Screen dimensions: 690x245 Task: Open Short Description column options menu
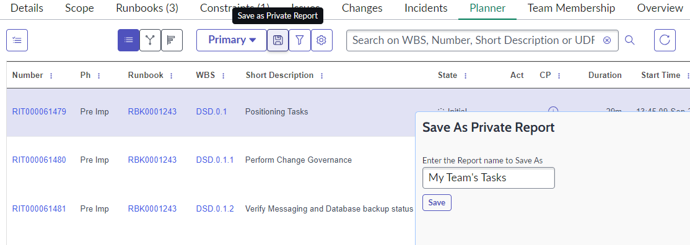coord(321,75)
